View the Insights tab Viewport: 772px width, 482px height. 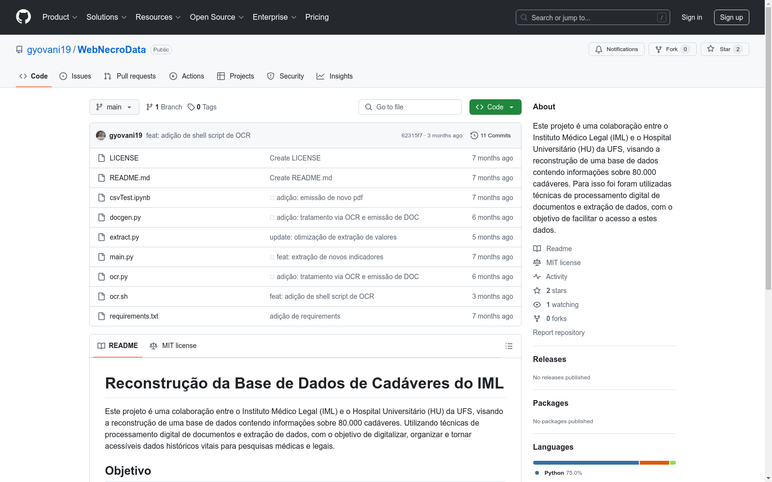point(335,76)
